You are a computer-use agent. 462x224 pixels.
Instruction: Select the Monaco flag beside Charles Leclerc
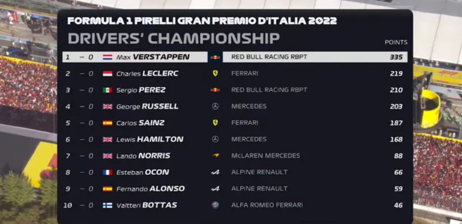[107, 73]
